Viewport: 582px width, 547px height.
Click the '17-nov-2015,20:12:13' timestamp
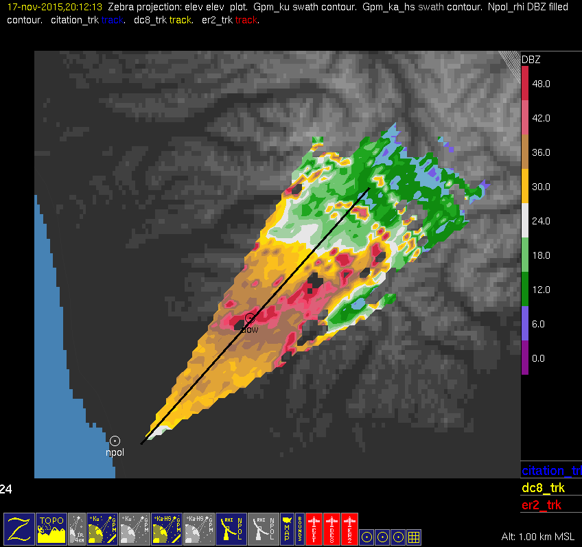[x=55, y=7]
